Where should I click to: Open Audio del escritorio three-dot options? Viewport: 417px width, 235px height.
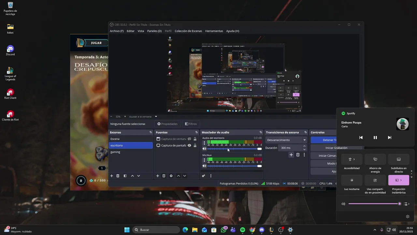pos(204,143)
